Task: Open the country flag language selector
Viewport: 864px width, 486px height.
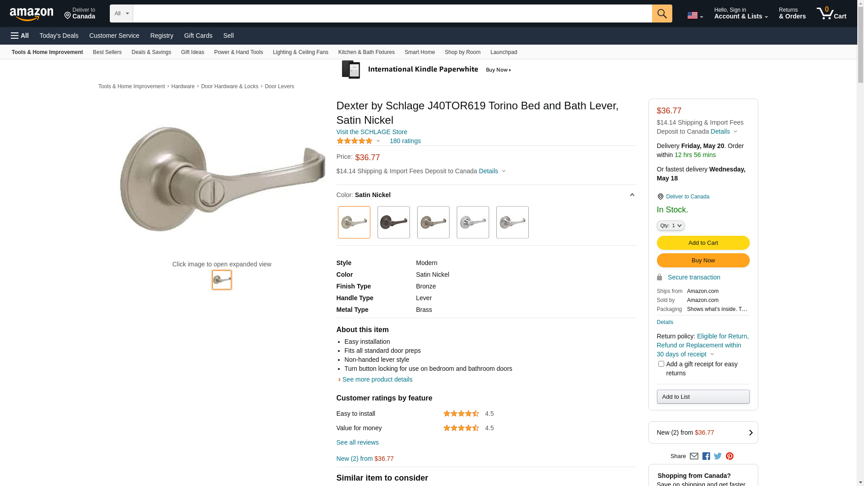Action: [695, 15]
